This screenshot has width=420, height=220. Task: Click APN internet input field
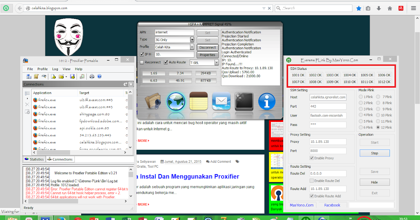174,32
